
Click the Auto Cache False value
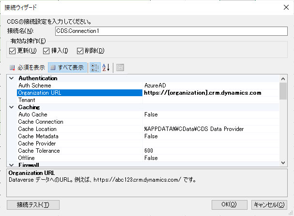[211, 115]
